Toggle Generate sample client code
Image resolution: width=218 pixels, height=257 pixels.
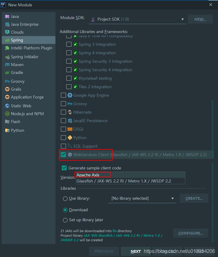[64, 168]
